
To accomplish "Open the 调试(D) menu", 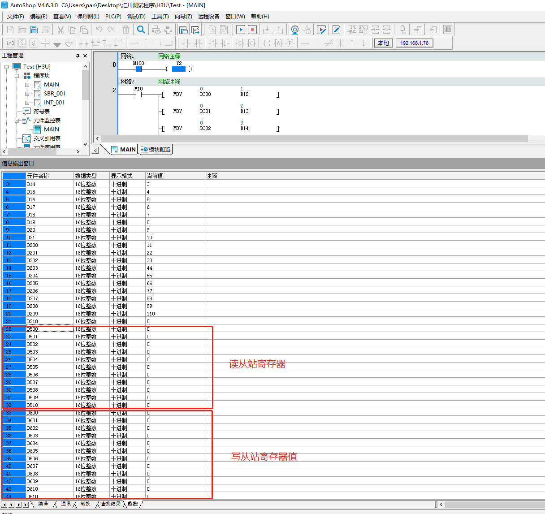I will (136, 16).
